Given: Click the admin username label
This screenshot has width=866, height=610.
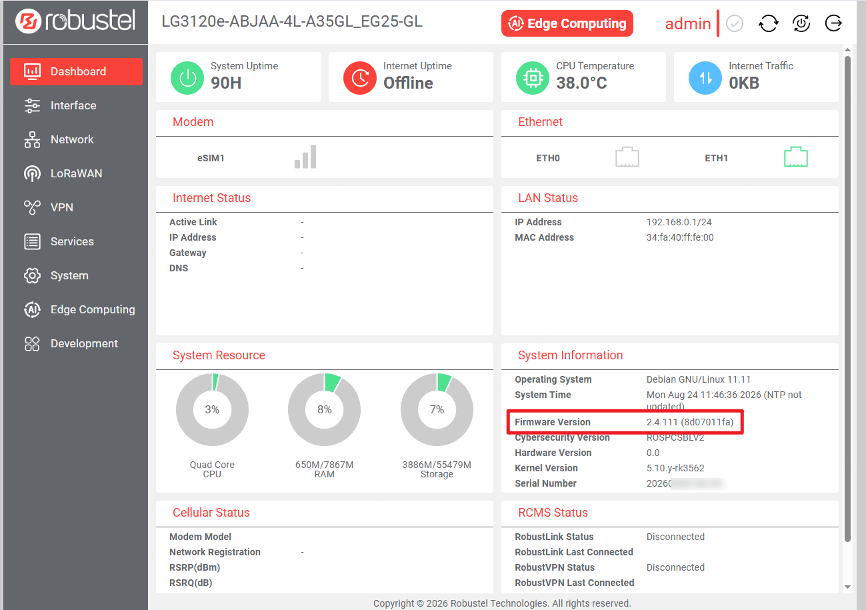Looking at the screenshot, I should (688, 23).
